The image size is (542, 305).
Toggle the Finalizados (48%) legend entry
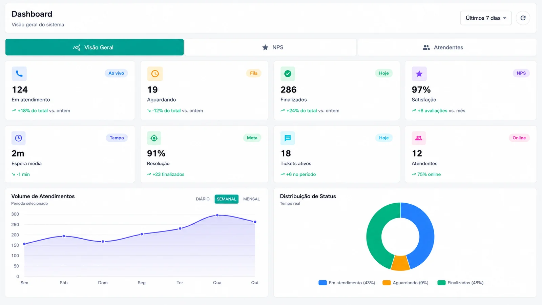coord(460,283)
